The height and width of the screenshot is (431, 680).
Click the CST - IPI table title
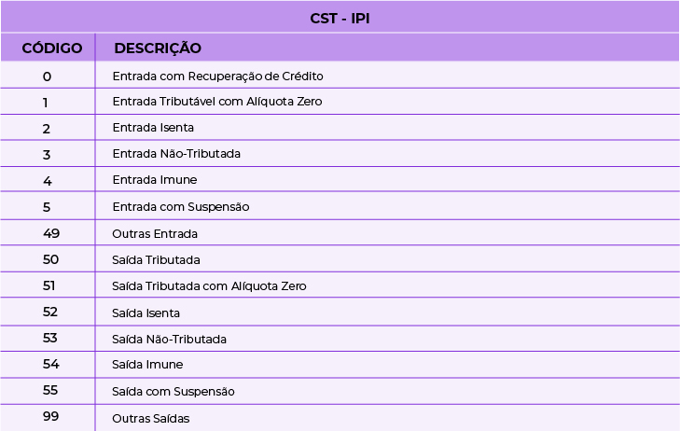(340, 18)
